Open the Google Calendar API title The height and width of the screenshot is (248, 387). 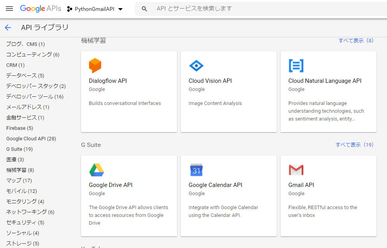click(x=216, y=185)
